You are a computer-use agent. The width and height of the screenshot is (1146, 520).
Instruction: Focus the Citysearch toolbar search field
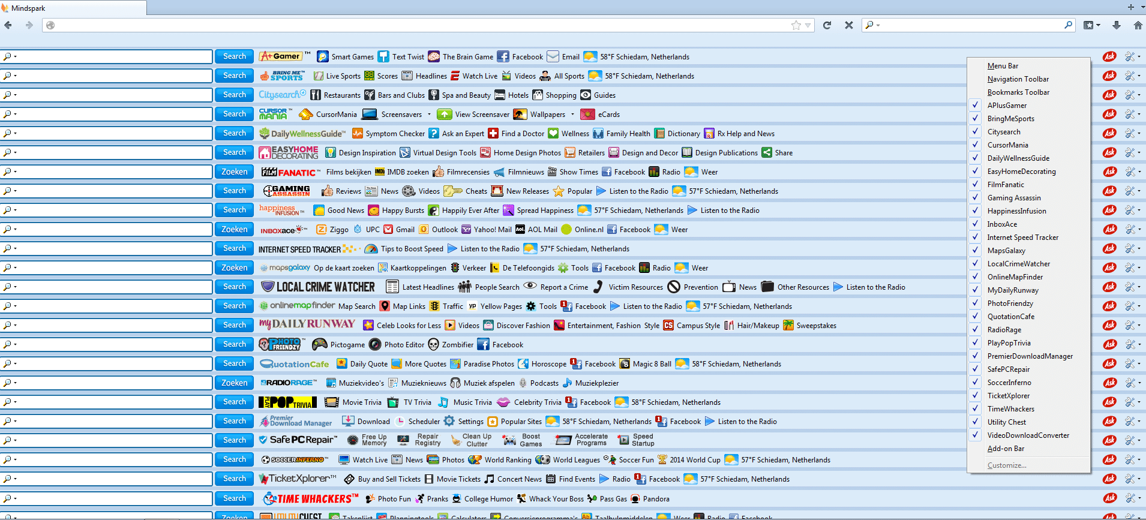106,95
